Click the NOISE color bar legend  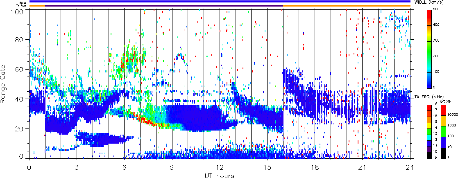(x=443, y=132)
